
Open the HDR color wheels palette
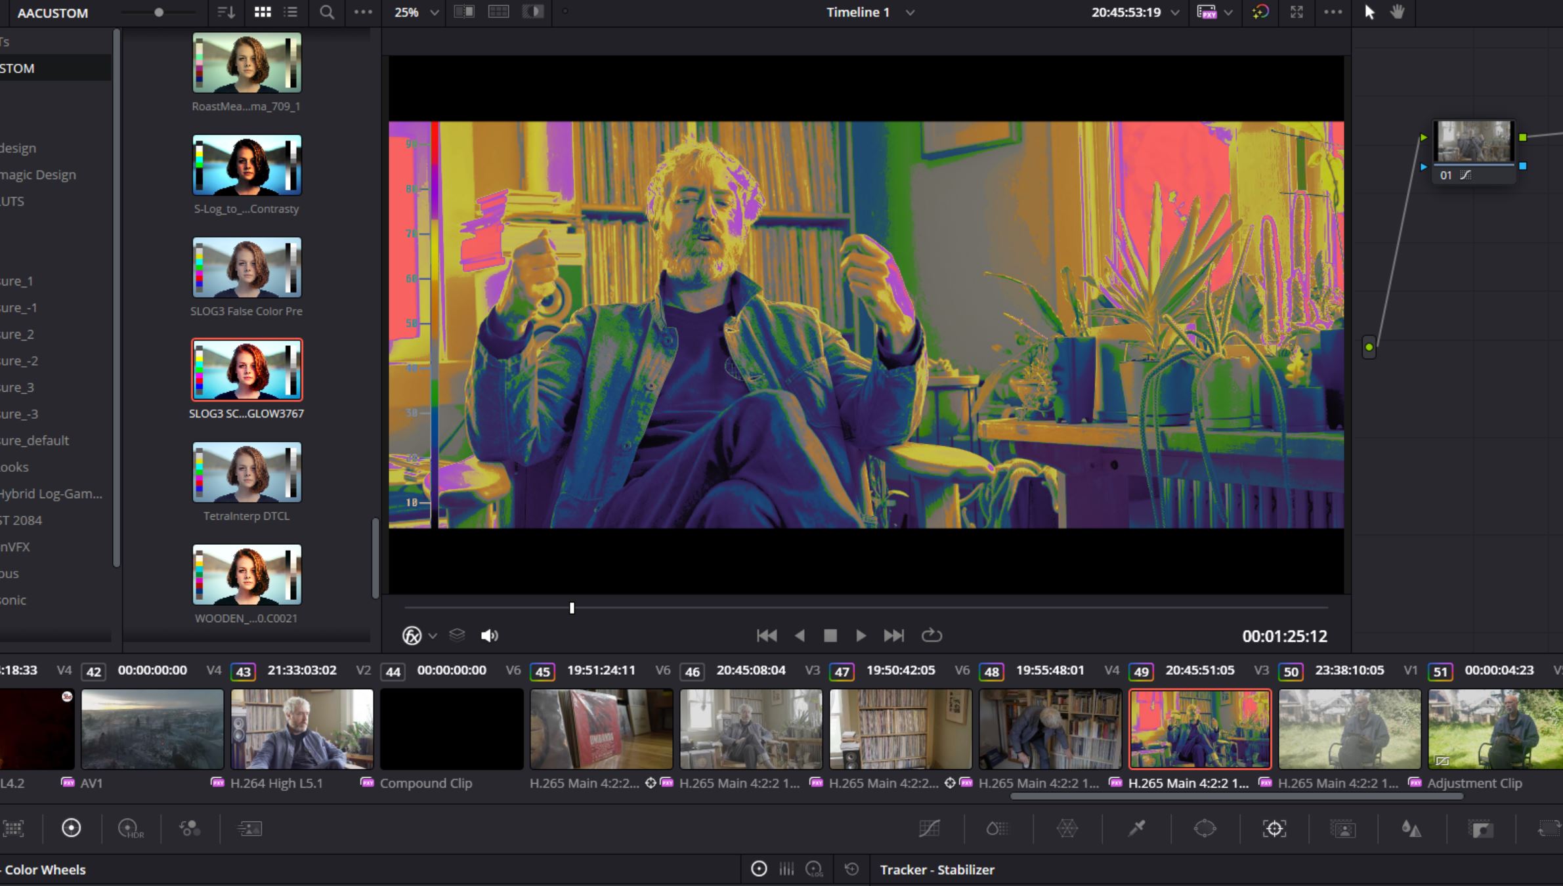(x=130, y=828)
